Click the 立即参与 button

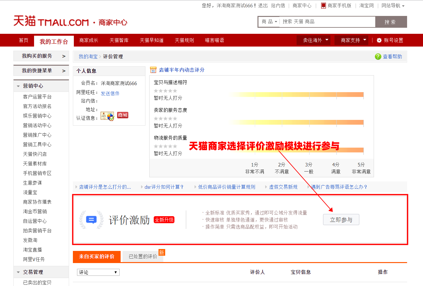pyautogui.click(x=341, y=220)
